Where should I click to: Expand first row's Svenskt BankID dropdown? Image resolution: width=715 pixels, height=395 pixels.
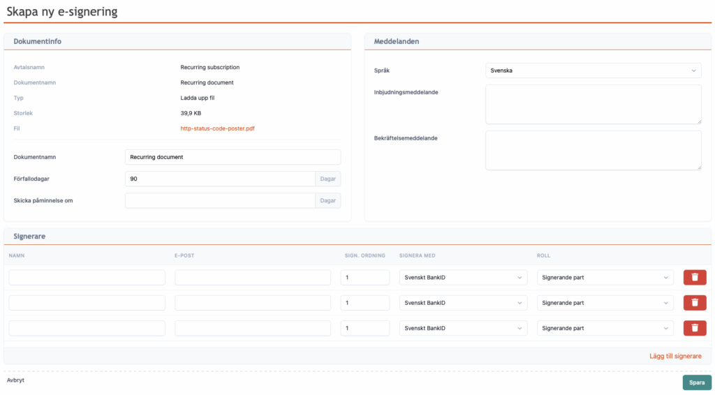tap(463, 278)
